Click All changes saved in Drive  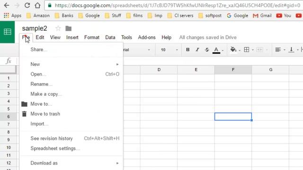[208, 37]
